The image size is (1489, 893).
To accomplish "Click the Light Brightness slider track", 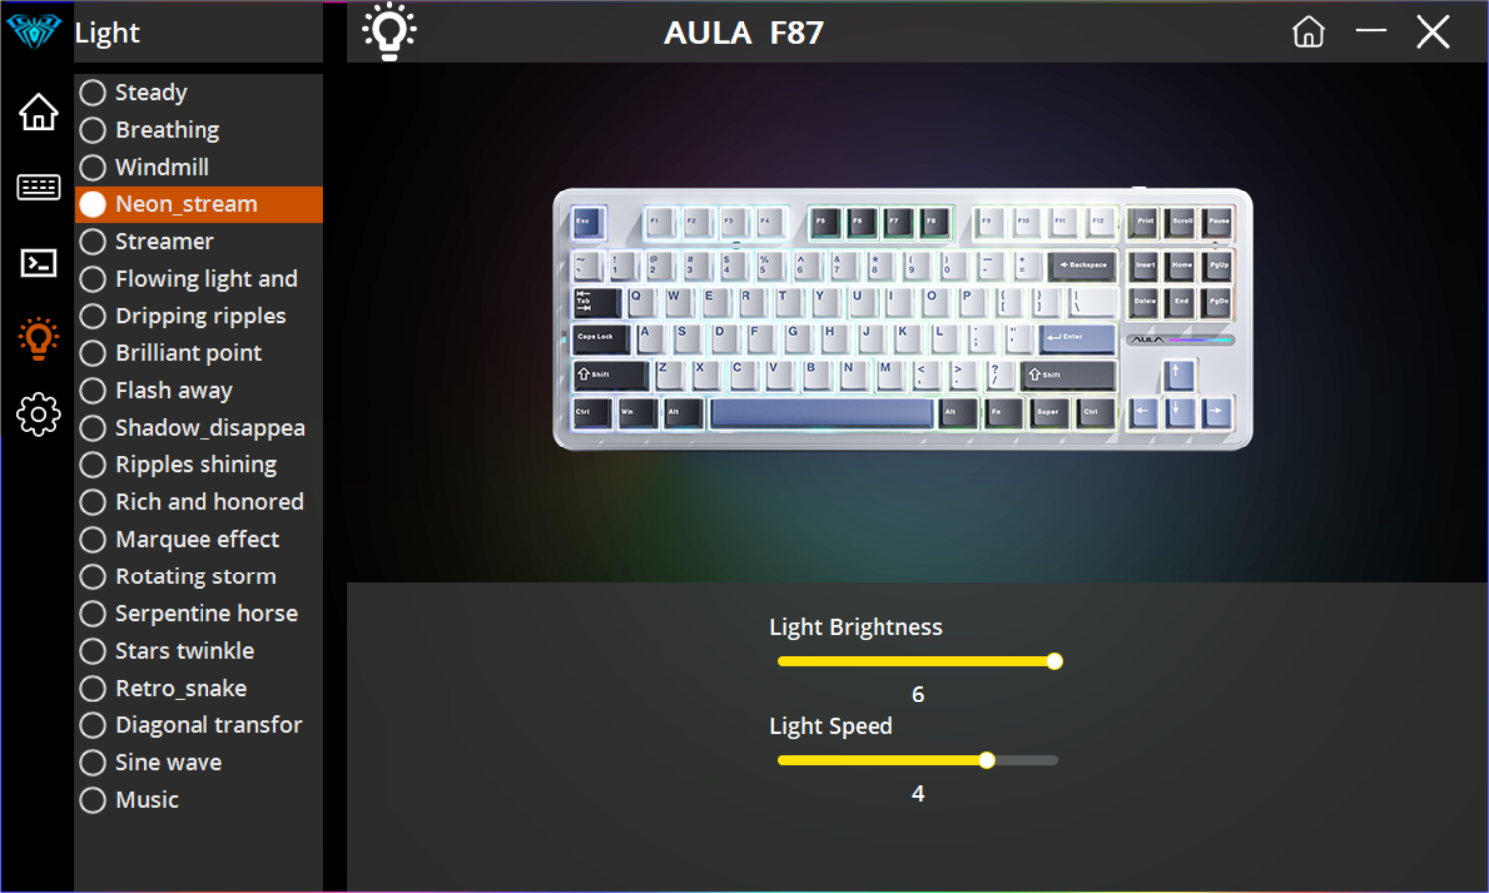I will point(918,661).
